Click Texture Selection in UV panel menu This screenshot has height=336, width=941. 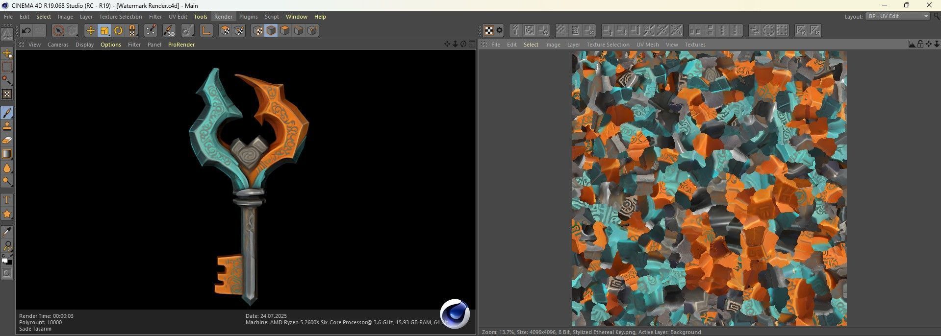click(608, 45)
